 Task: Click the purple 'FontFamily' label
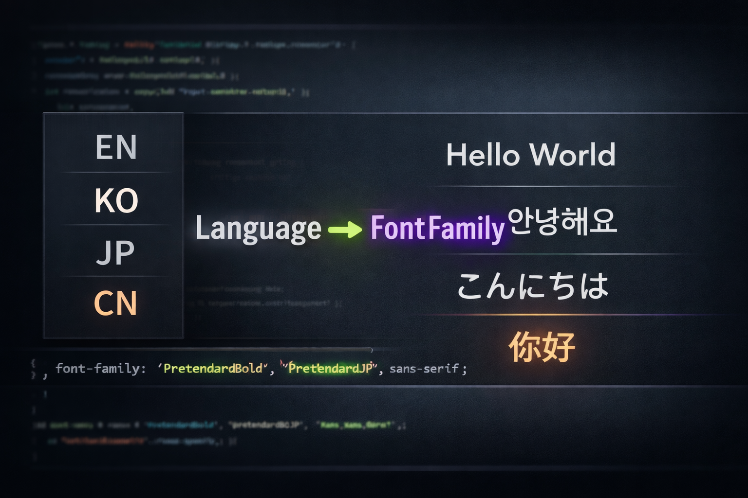click(437, 228)
